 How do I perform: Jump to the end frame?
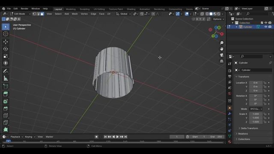pos(125,137)
